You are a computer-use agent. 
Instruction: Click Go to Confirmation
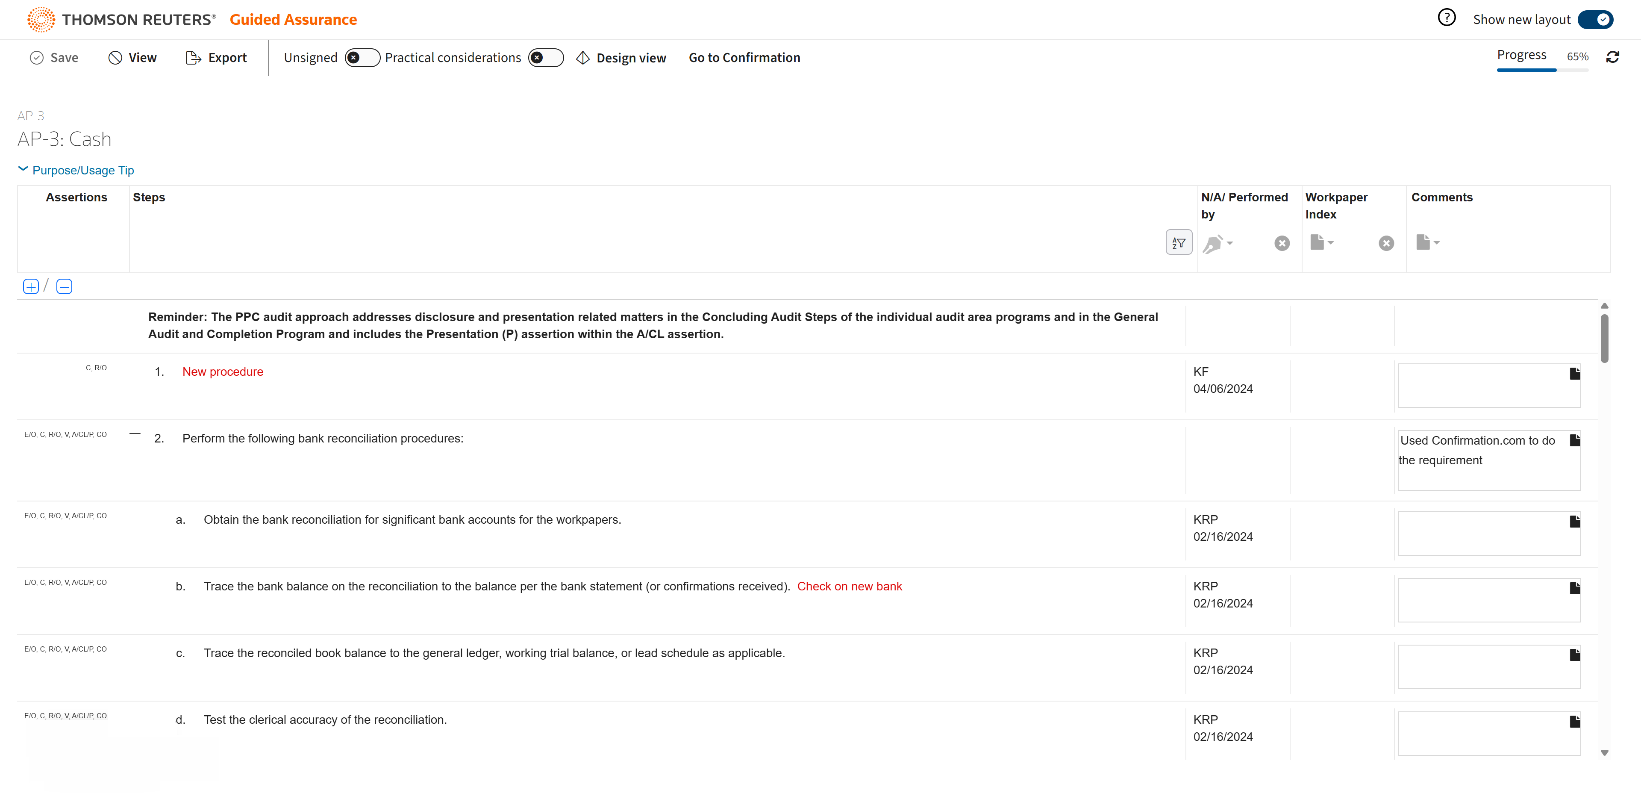(744, 58)
